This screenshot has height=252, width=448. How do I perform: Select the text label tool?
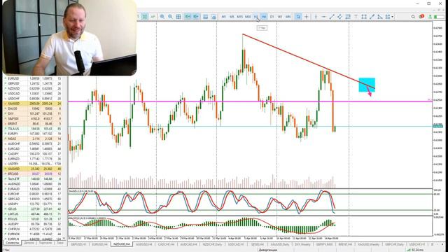tap(356, 17)
